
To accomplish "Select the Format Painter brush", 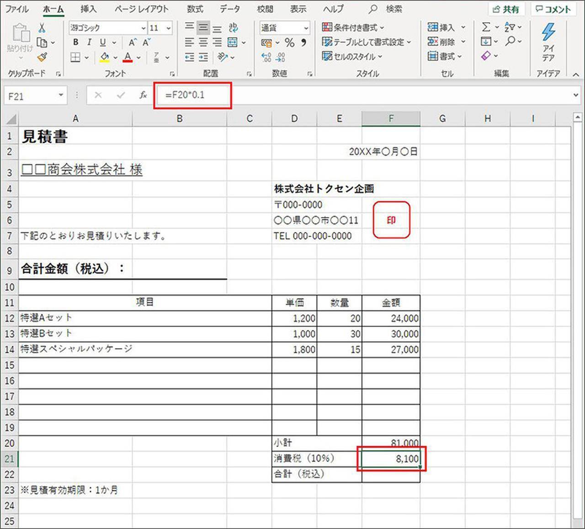I will (42, 57).
